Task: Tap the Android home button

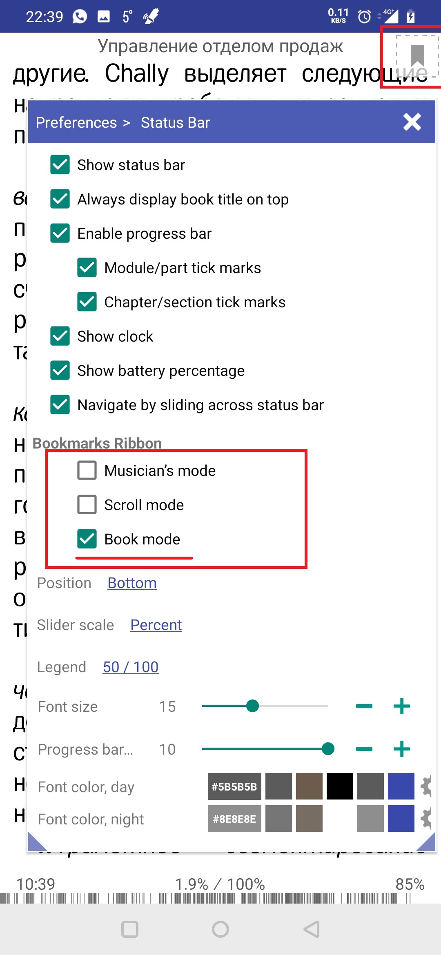Action: click(x=220, y=929)
